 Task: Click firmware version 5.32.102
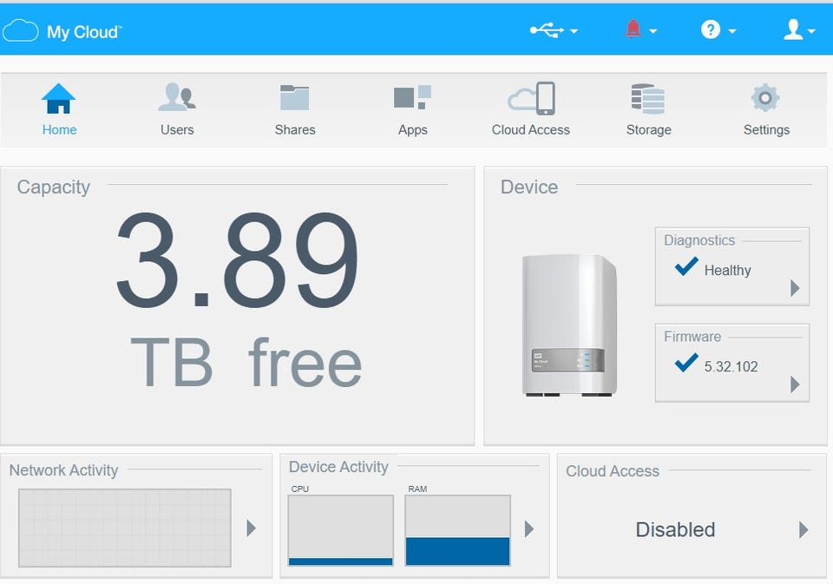pyautogui.click(x=731, y=367)
